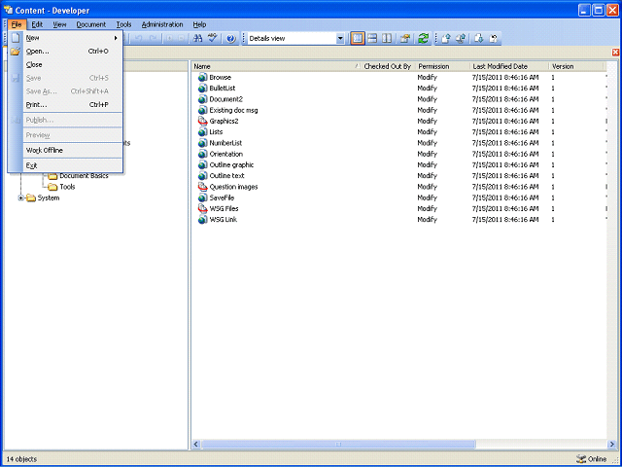Expand the System folder tree node
This screenshot has width=622, height=467.
click(21, 198)
